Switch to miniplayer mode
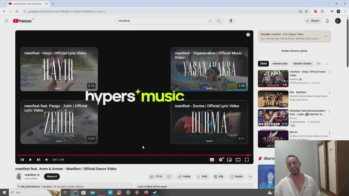Screen dimensions: 349x196 tap(229, 160)
